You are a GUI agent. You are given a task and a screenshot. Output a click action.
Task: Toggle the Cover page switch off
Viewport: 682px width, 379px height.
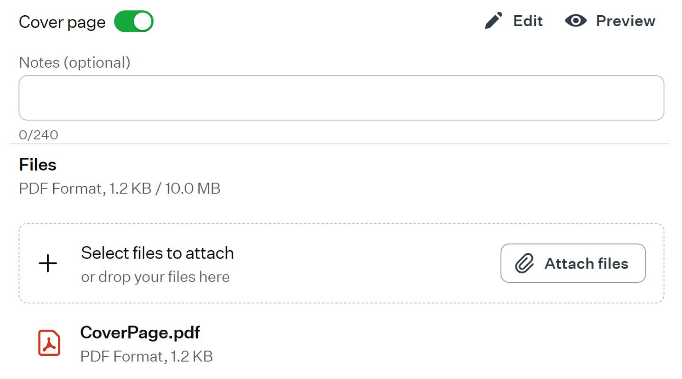pyautogui.click(x=134, y=22)
